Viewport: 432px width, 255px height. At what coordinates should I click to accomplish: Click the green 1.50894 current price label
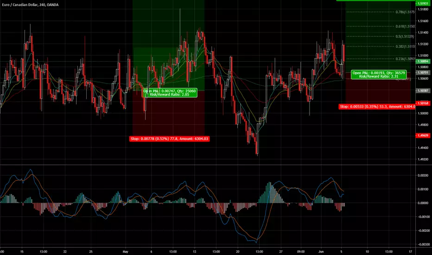coord(423,62)
